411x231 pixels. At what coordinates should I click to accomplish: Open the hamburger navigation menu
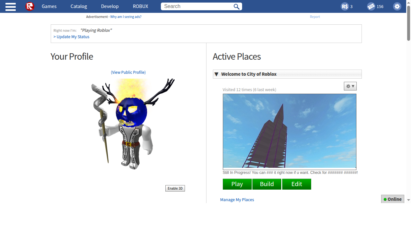point(11,6)
